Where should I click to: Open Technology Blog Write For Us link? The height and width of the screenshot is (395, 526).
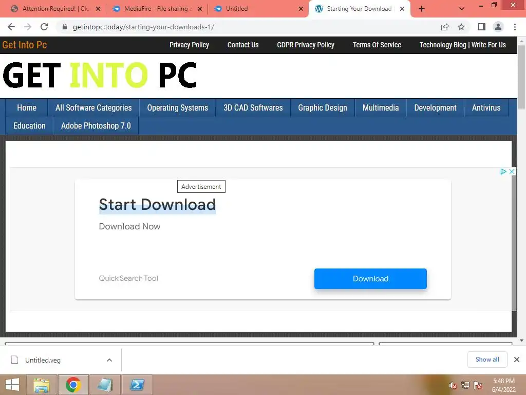(463, 45)
